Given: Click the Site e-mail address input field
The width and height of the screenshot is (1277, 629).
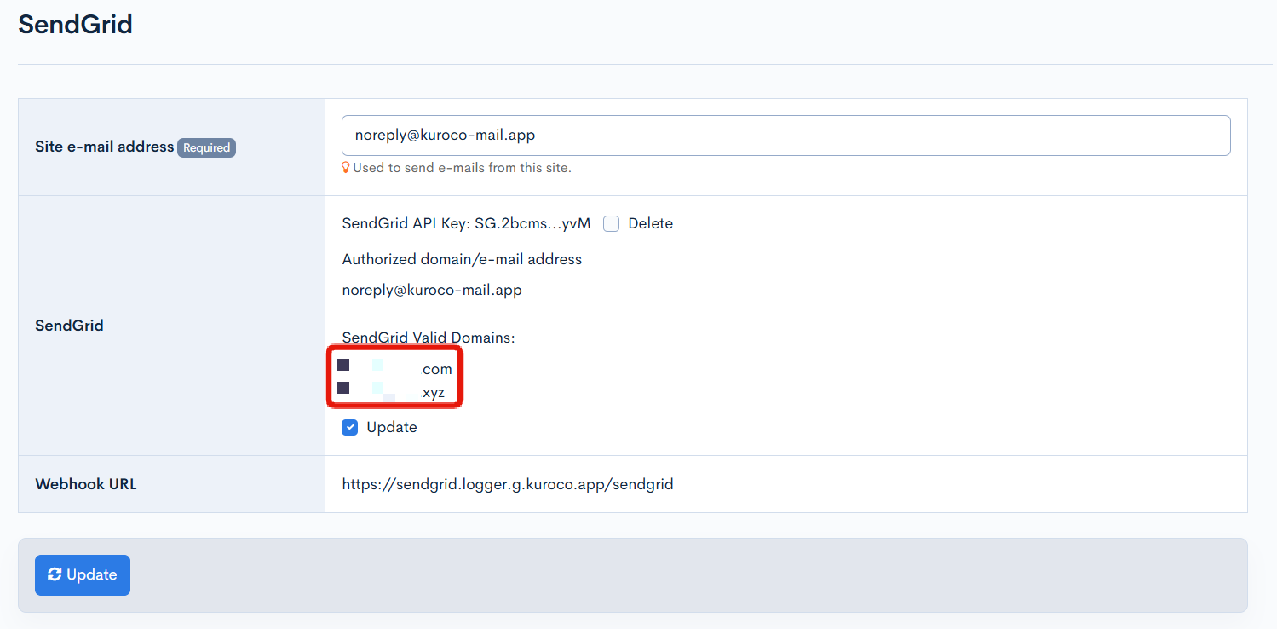Looking at the screenshot, I should coord(785,136).
